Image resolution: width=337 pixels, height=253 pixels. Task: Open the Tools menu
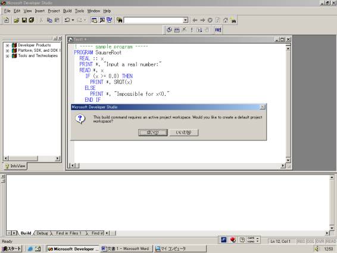coord(79,11)
